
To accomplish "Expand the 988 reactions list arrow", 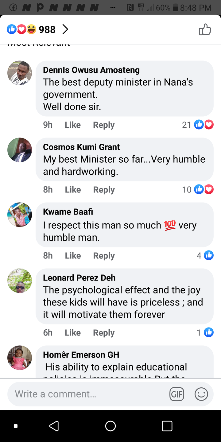I will click(65, 29).
